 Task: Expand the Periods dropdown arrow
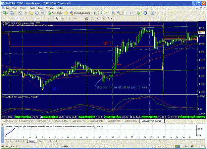(148, 13)
